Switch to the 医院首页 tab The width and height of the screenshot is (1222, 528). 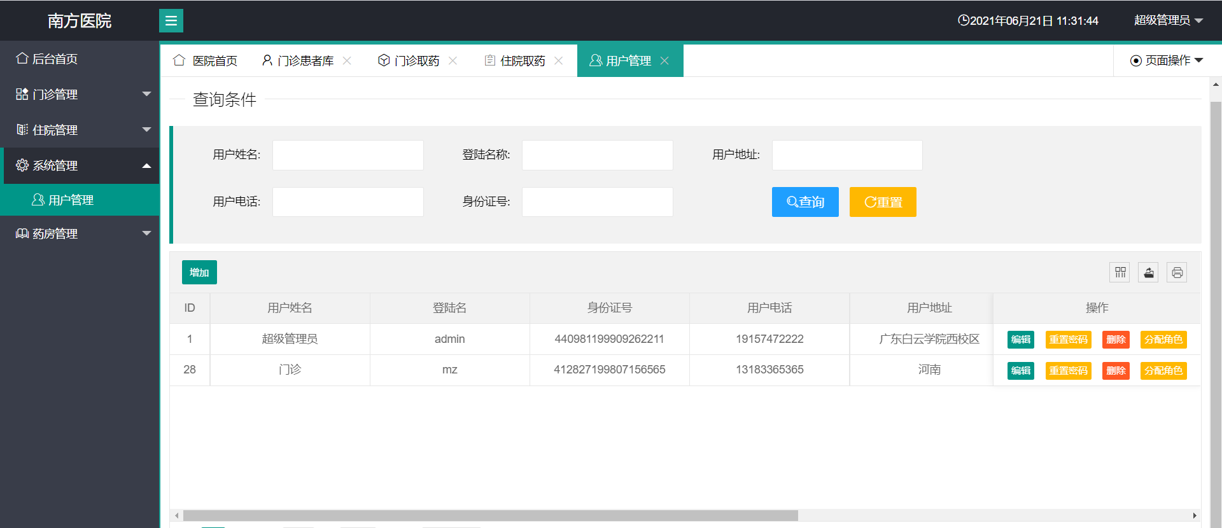[x=206, y=60]
